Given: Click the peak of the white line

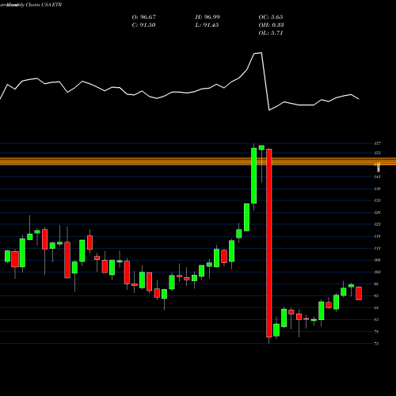Looking at the screenshot, I should click(x=261, y=53).
